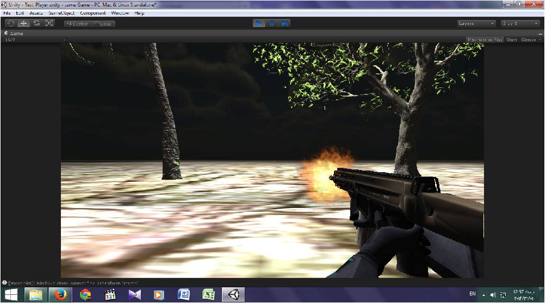Toggle the Local handle rotation button
Screen dimensions: 546x303
click(103, 24)
